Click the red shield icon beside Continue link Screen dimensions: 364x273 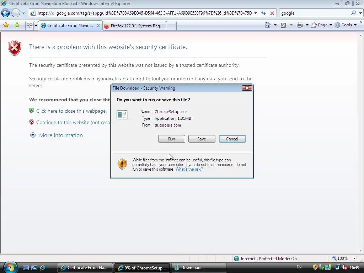32,122
